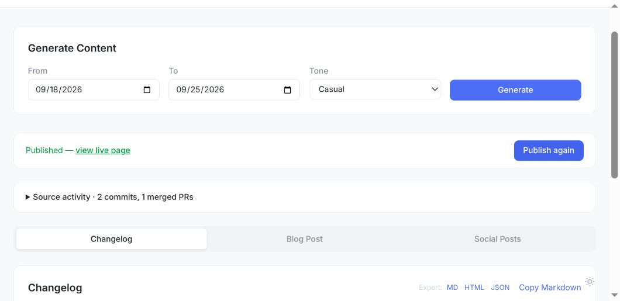Click the vertical scrollbar thumb
This screenshot has width=620, height=301.
(614, 105)
